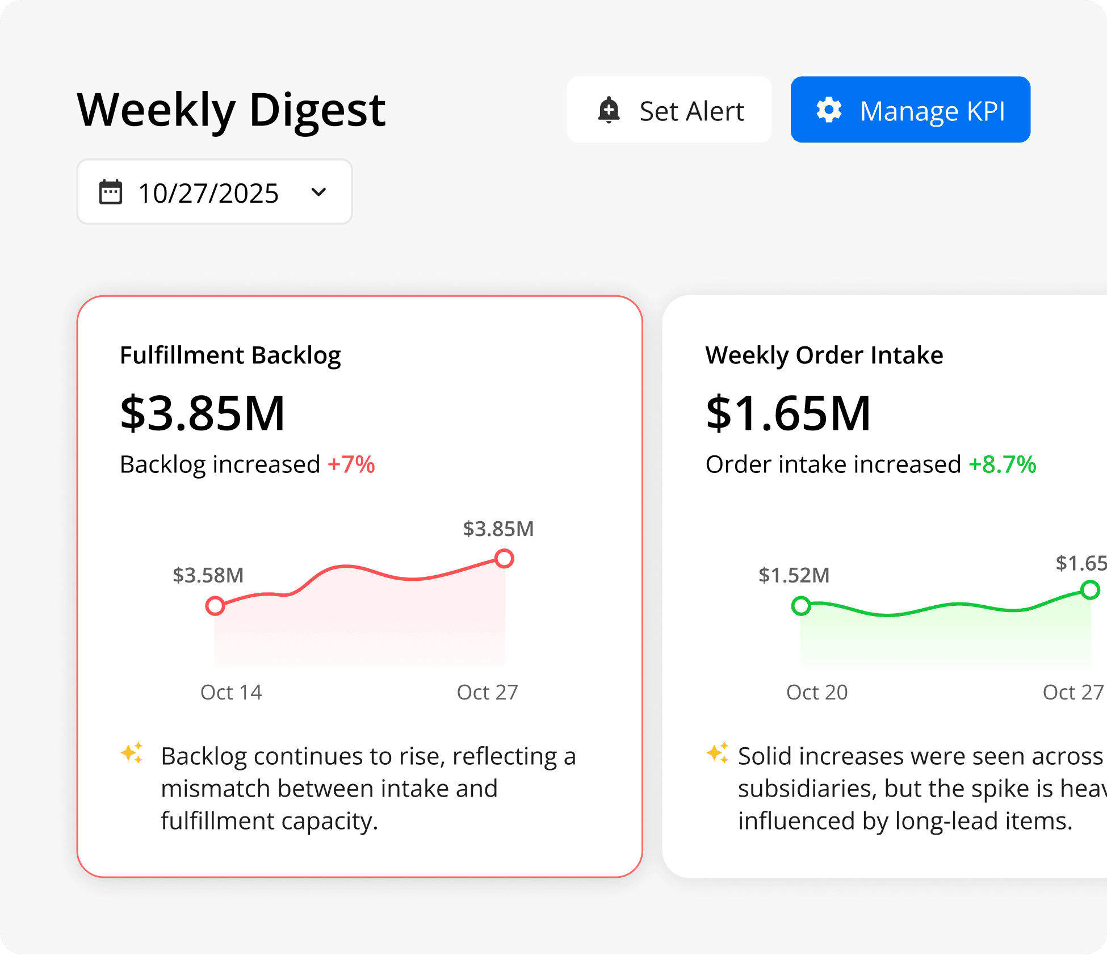
Task: Click the Weekly Digest heading
Action: pos(231,110)
